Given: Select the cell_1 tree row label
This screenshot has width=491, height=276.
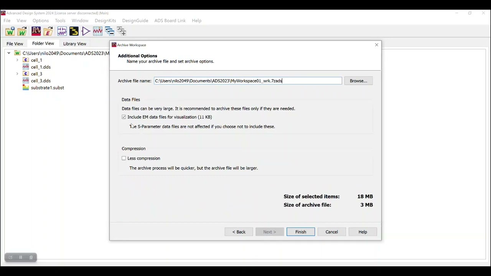Looking at the screenshot, I should point(36,60).
